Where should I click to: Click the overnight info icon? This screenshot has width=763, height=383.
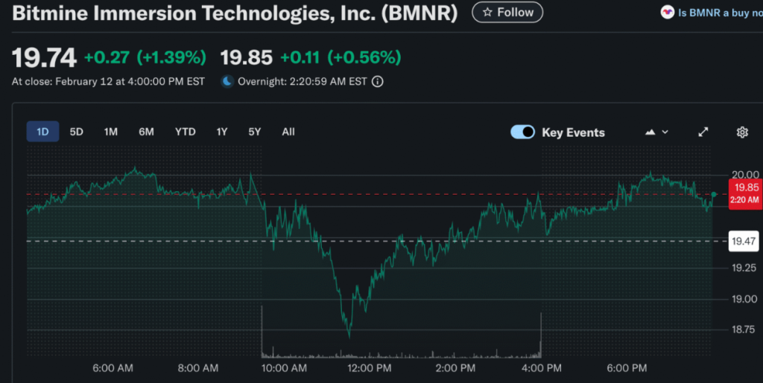click(377, 82)
